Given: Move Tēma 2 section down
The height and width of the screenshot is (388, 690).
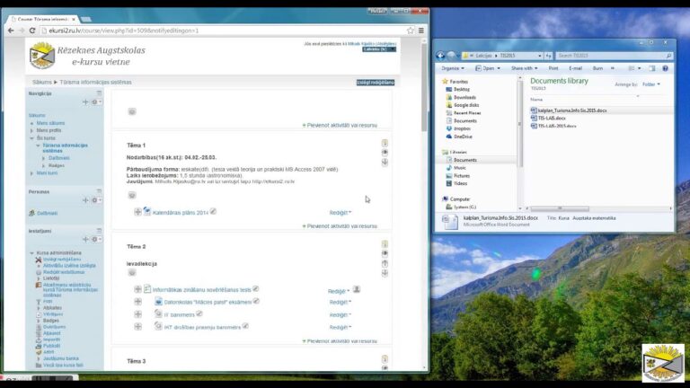Looking at the screenshot, I should [x=385, y=273].
